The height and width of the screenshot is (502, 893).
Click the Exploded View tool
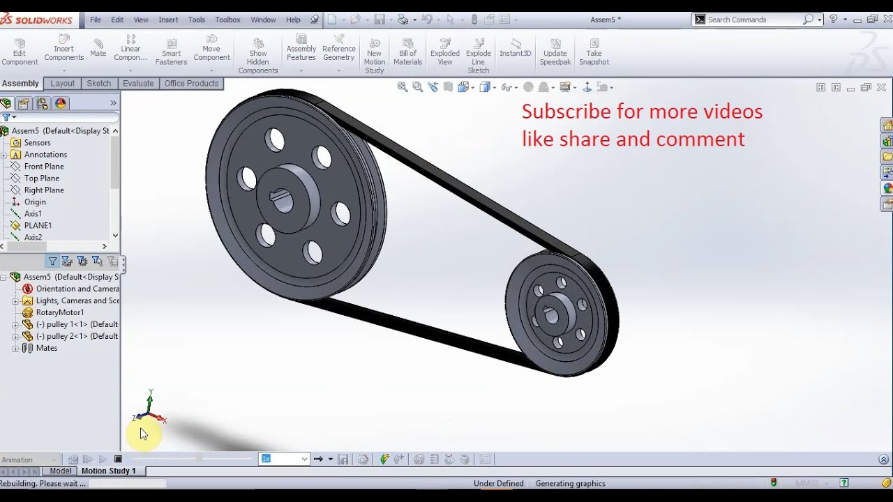click(x=445, y=52)
